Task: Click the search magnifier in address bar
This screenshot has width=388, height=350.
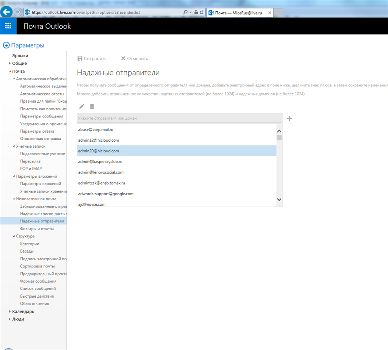Action: [185, 12]
